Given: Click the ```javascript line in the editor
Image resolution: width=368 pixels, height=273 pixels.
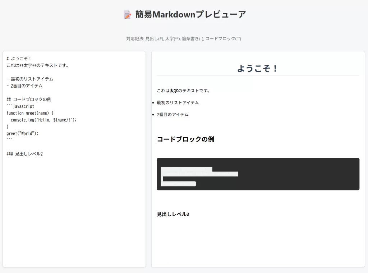Looking at the screenshot, I should [20, 106].
